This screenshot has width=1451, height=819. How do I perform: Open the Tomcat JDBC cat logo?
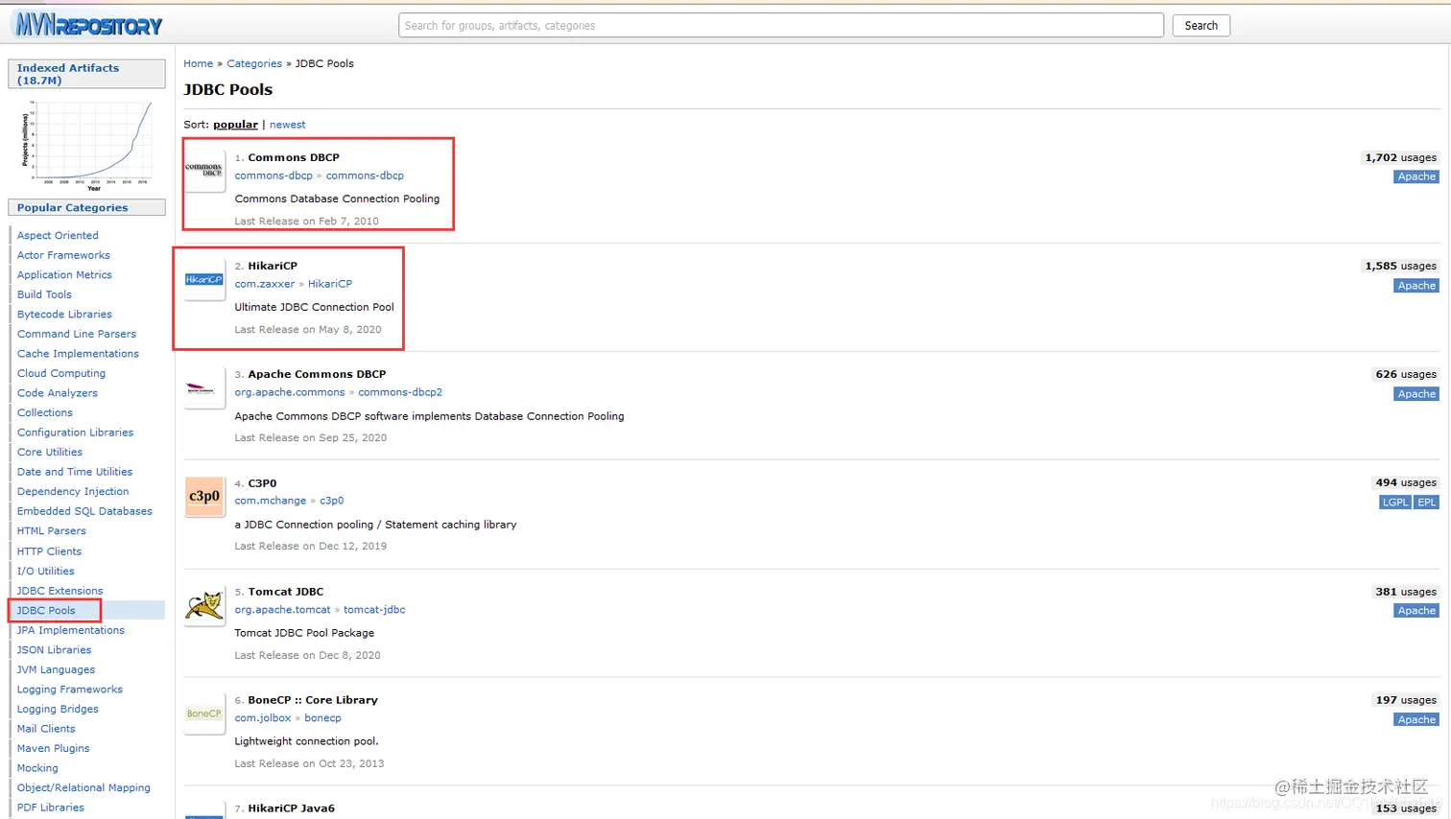pos(203,605)
